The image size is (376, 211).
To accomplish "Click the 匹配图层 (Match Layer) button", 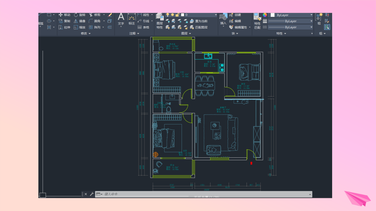I will (199, 27).
